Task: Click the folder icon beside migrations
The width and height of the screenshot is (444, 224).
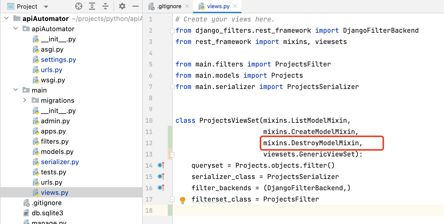Action: tap(35, 100)
